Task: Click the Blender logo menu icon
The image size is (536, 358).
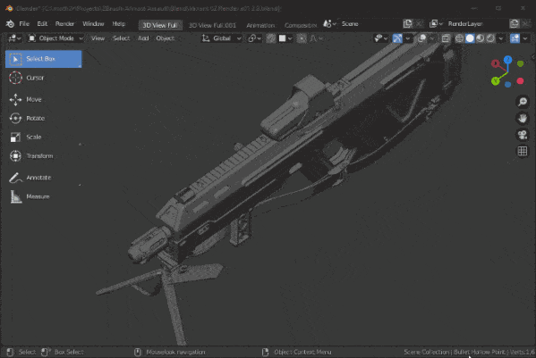Action: [x=10, y=24]
